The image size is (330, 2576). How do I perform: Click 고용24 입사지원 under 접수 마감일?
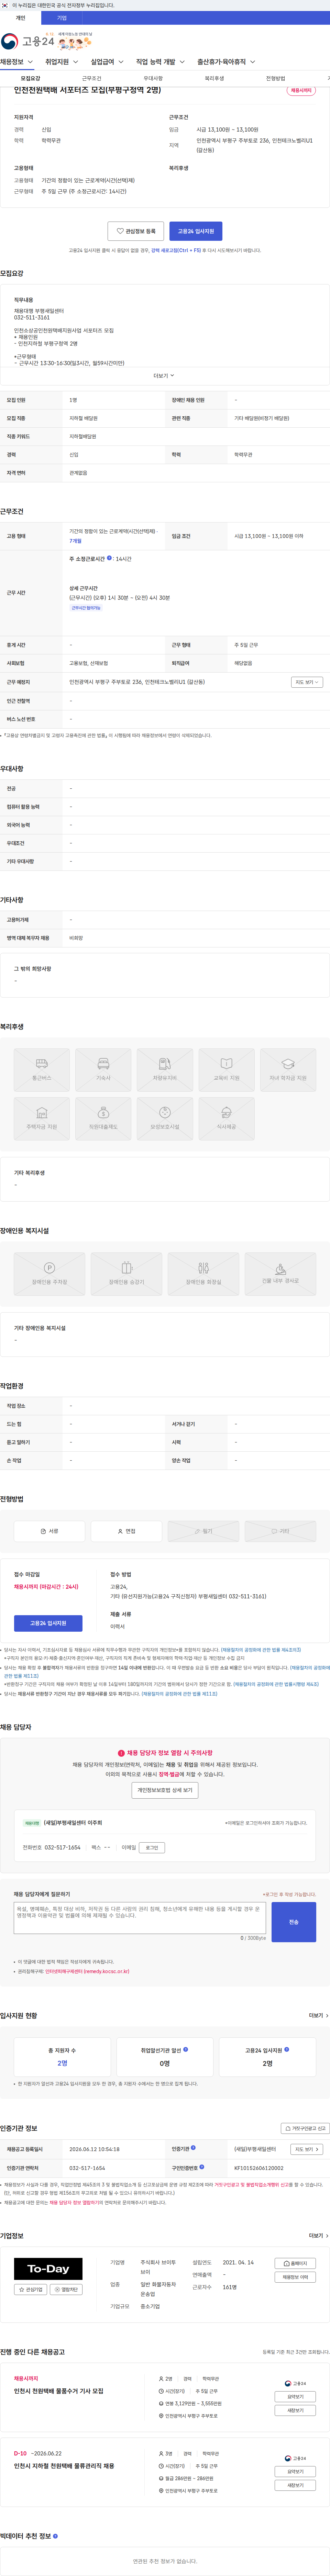pyautogui.click(x=48, y=1623)
